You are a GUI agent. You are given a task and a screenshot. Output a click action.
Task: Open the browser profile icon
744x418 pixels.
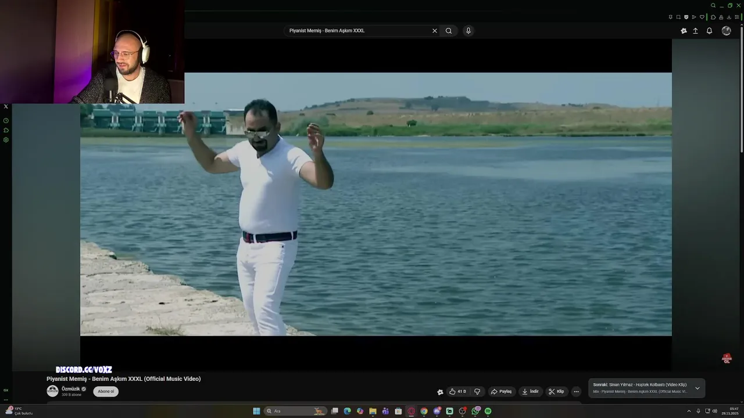[721, 17]
